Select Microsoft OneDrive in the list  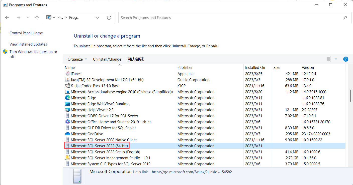pos(87,134)
